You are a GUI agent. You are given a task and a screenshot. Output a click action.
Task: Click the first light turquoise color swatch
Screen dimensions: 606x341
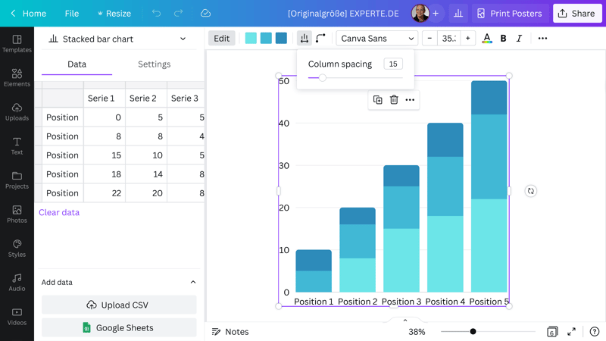coord(251,38)
